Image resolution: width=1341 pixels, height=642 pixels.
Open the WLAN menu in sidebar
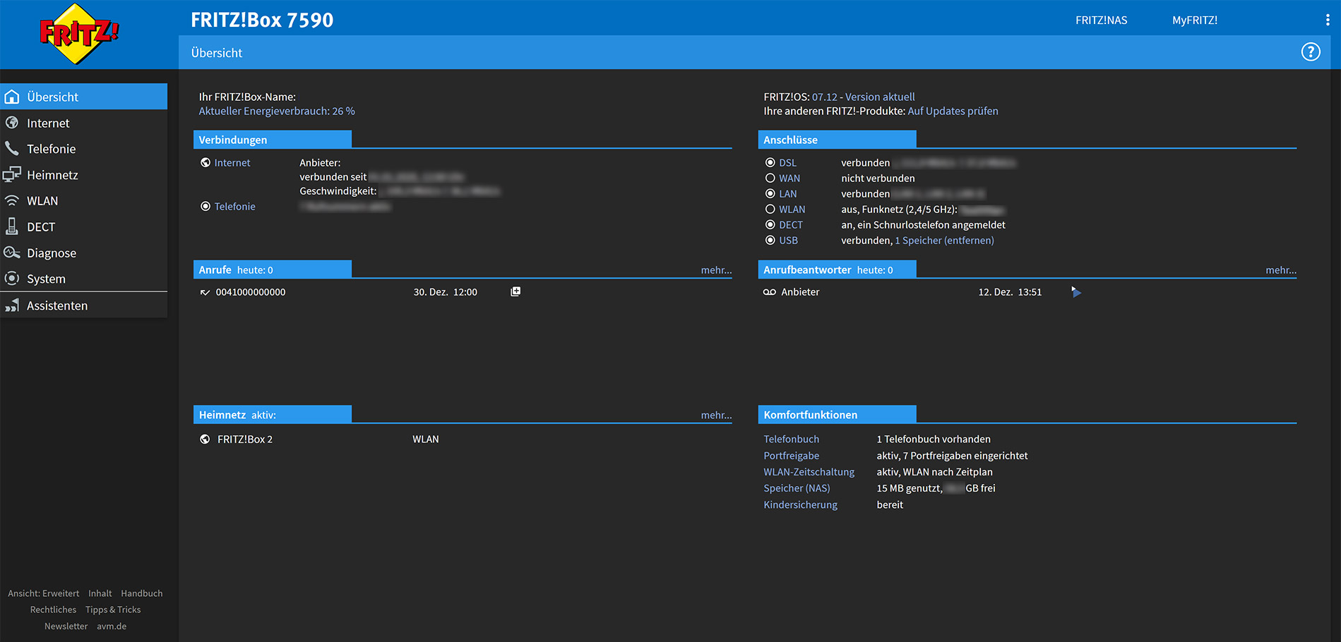pos(84,201)
